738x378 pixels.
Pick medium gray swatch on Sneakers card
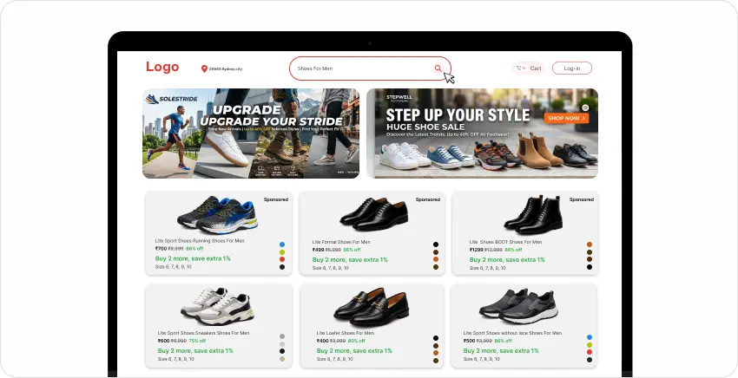click(x=282, y=336)
